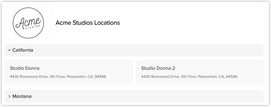Click the California section label
271x107 pixels.
click(23, 50)
